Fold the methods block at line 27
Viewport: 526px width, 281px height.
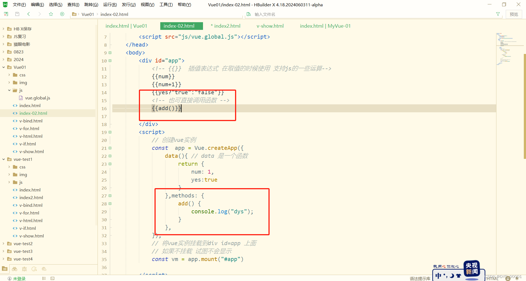point(110,196)
